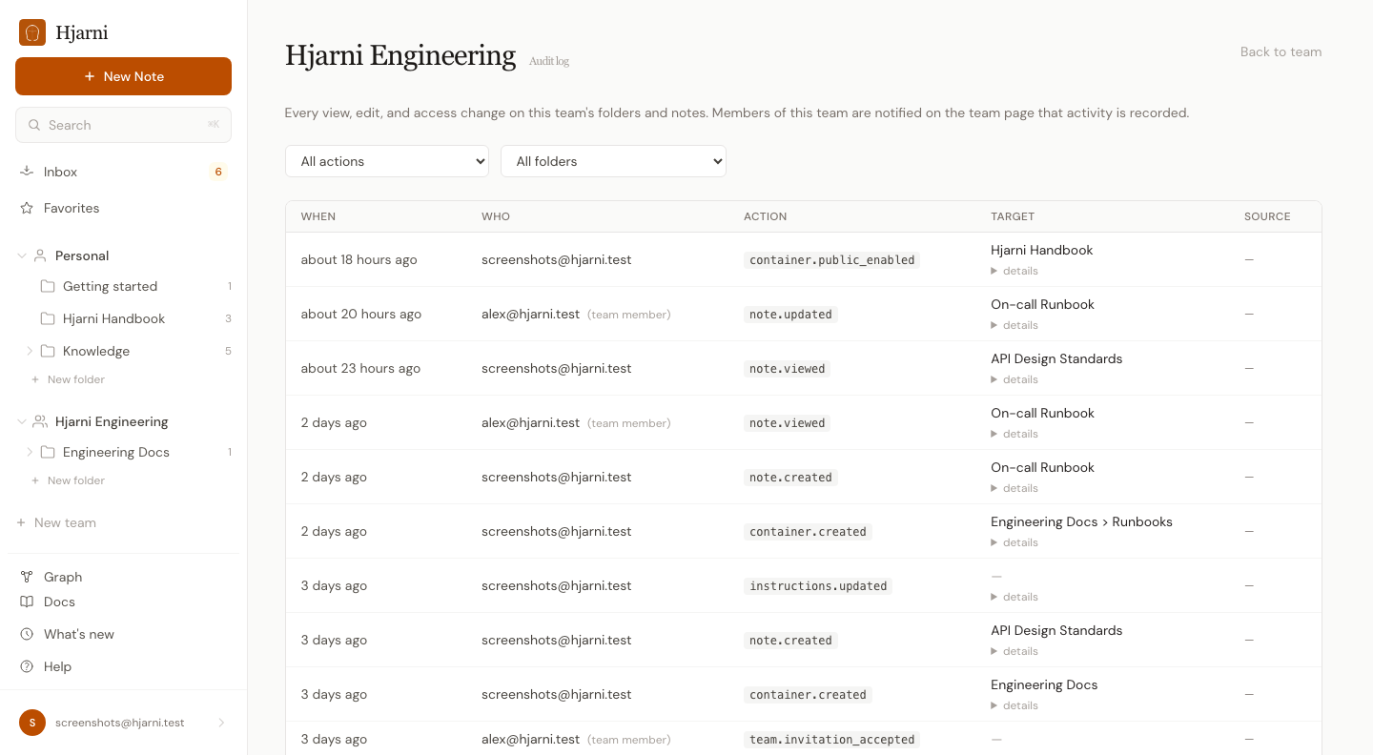
Task: Expand the Engineering Docs folder chevron
Action: click(30, 452)
